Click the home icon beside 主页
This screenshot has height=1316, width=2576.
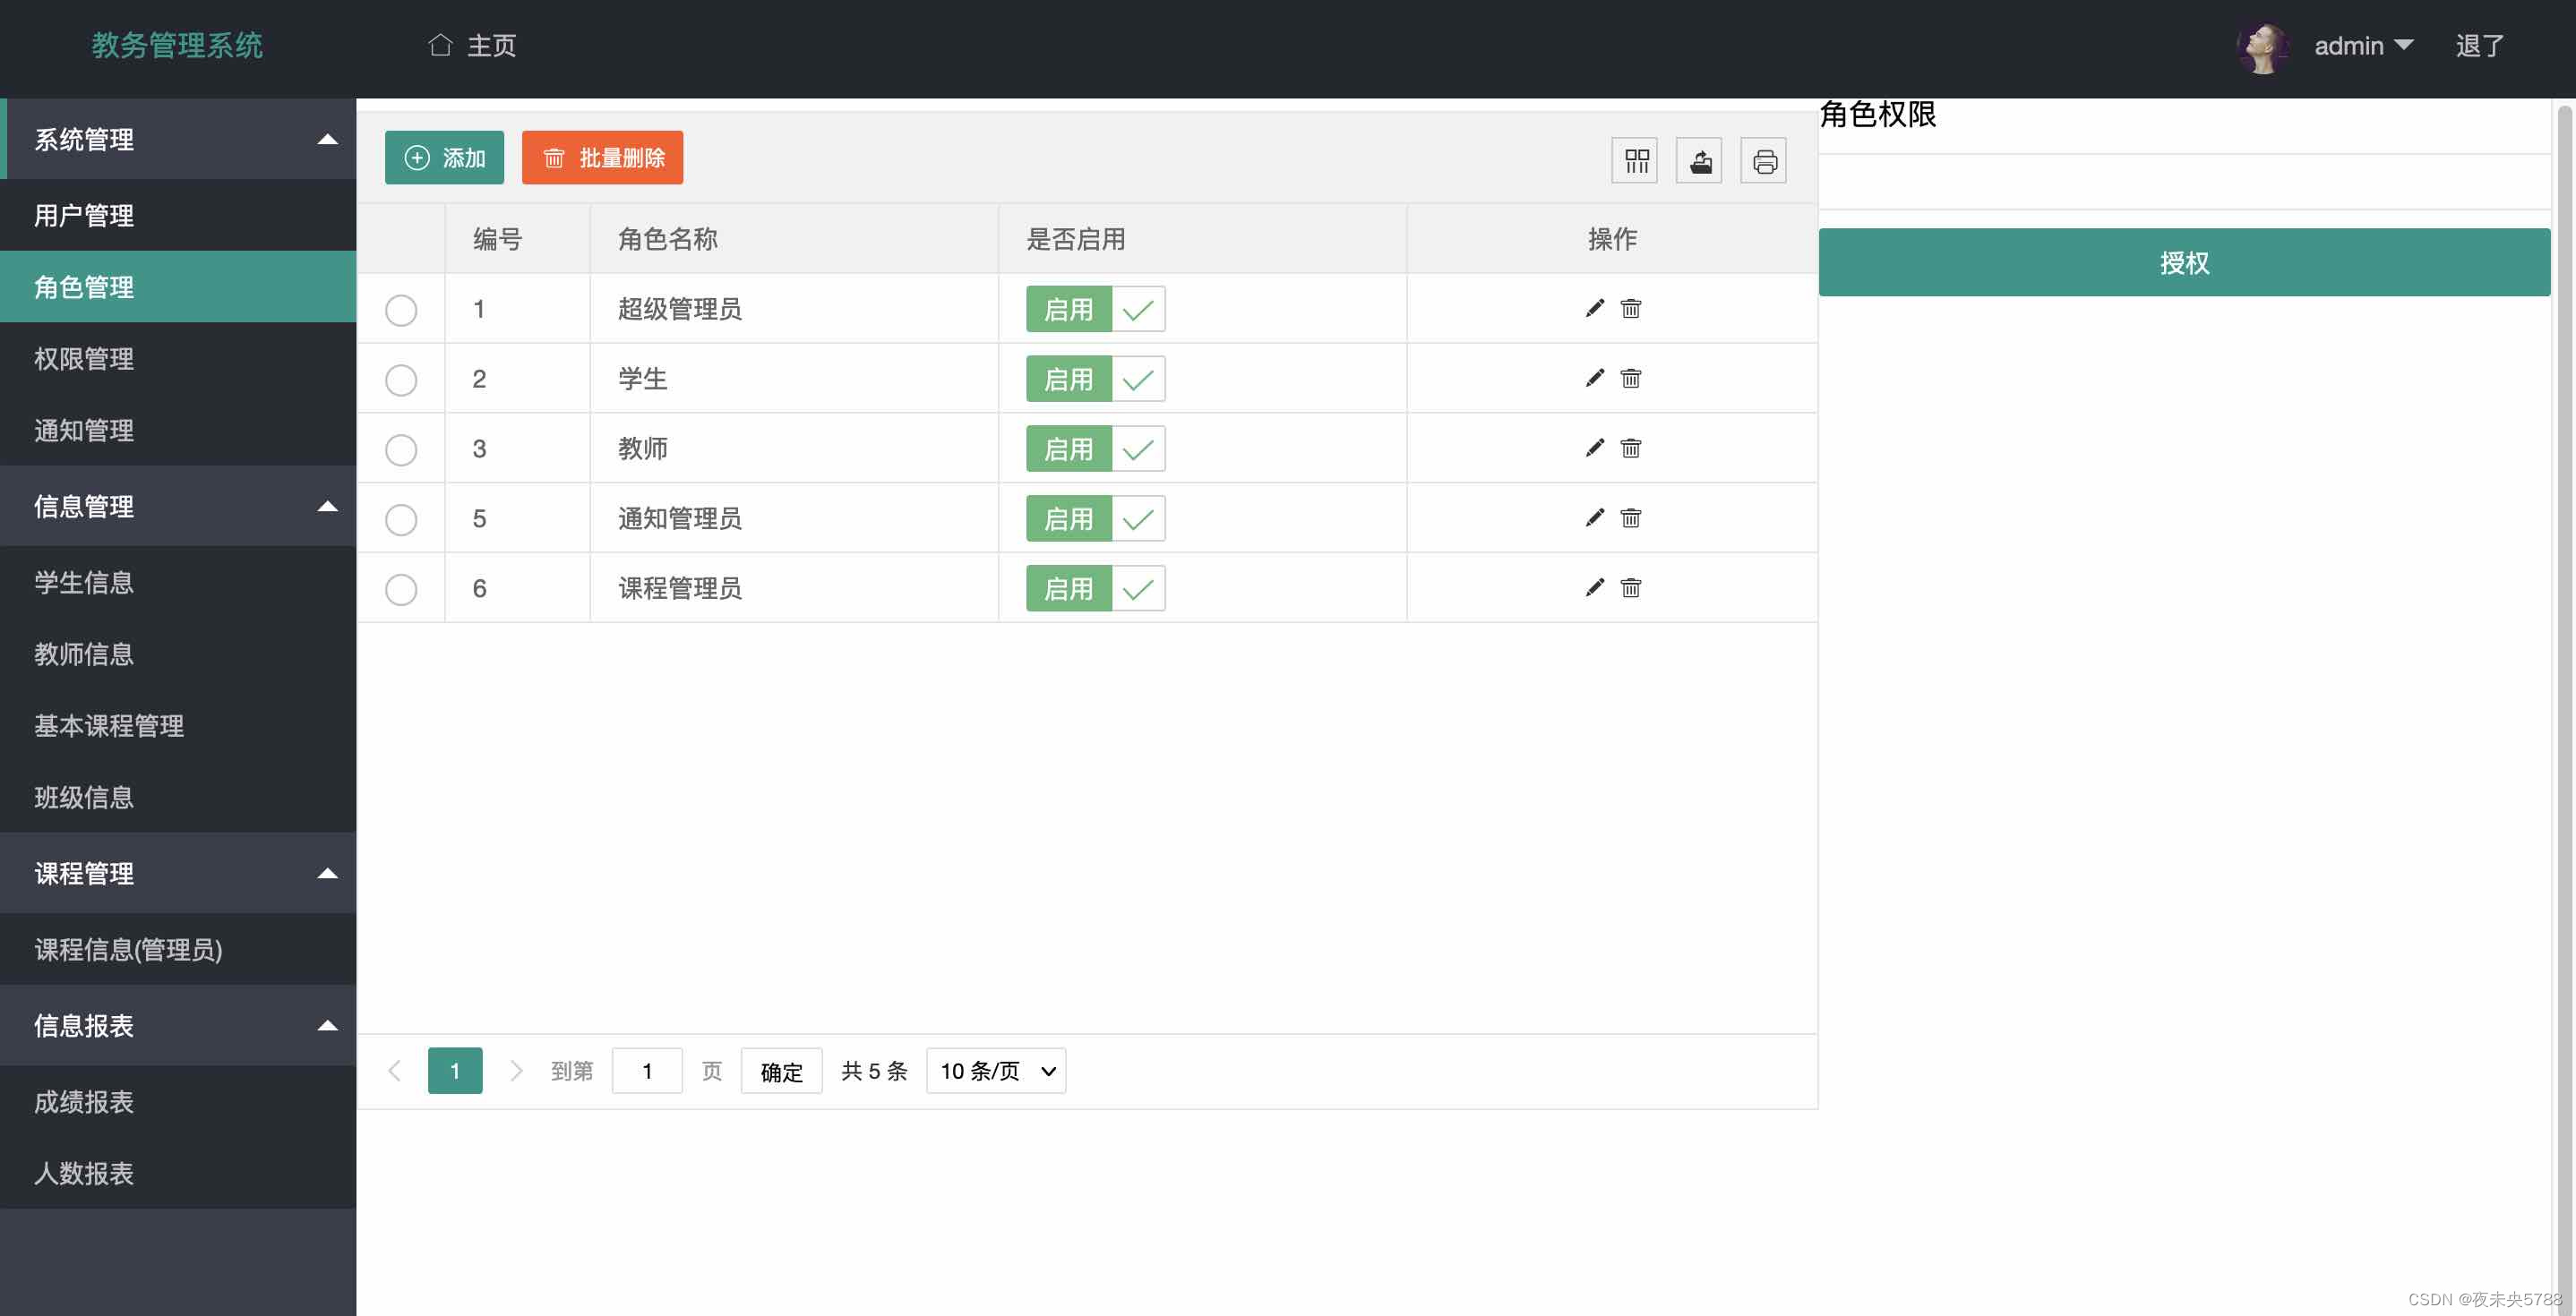point(440,45)
